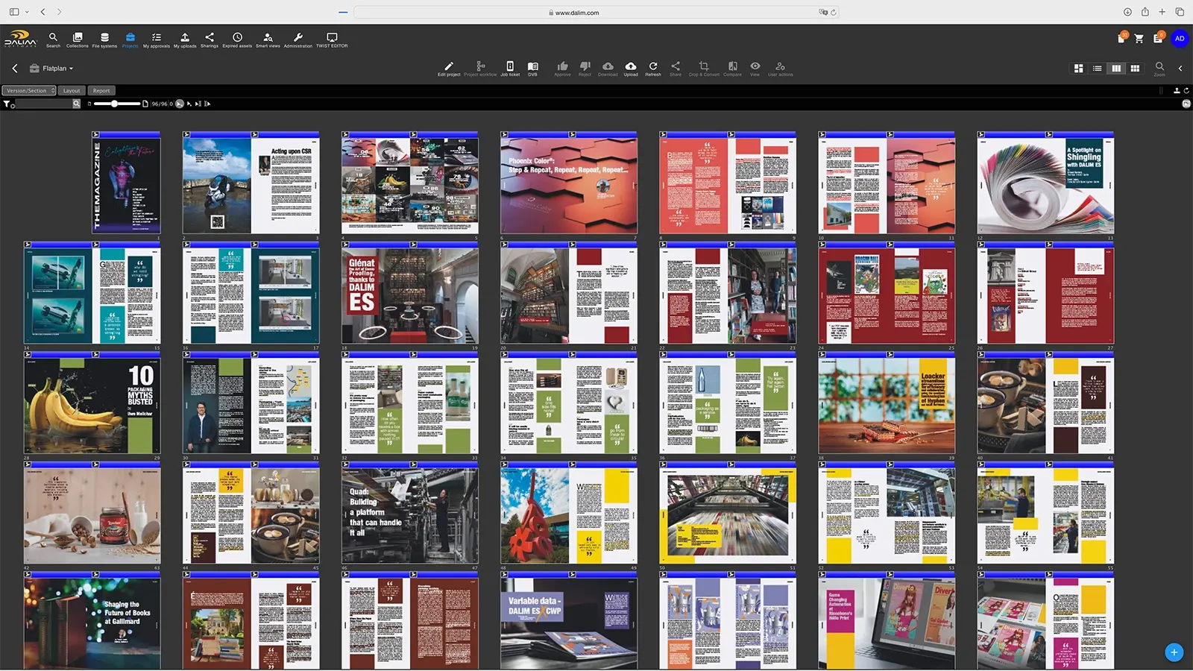Refresh the flatplan view

tap(653, 69)
